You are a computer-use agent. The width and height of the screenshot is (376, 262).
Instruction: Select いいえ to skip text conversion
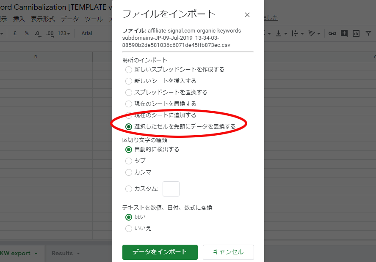pos(129,229)
